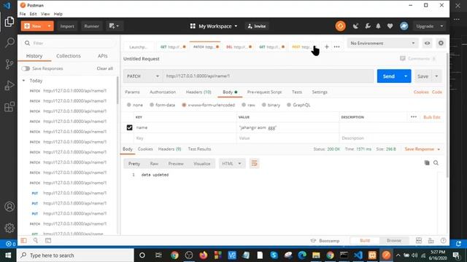Open the File menu

[23, 14]
